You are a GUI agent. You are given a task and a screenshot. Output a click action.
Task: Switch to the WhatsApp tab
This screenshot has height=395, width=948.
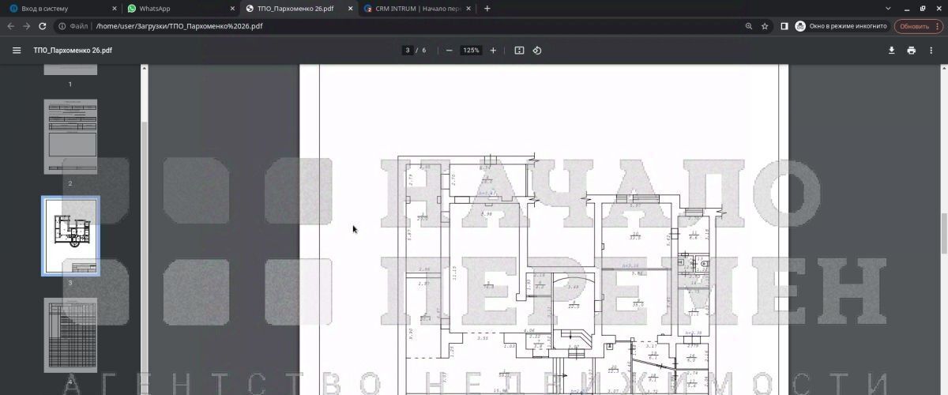pyautogui.click(x=180, y=9)
